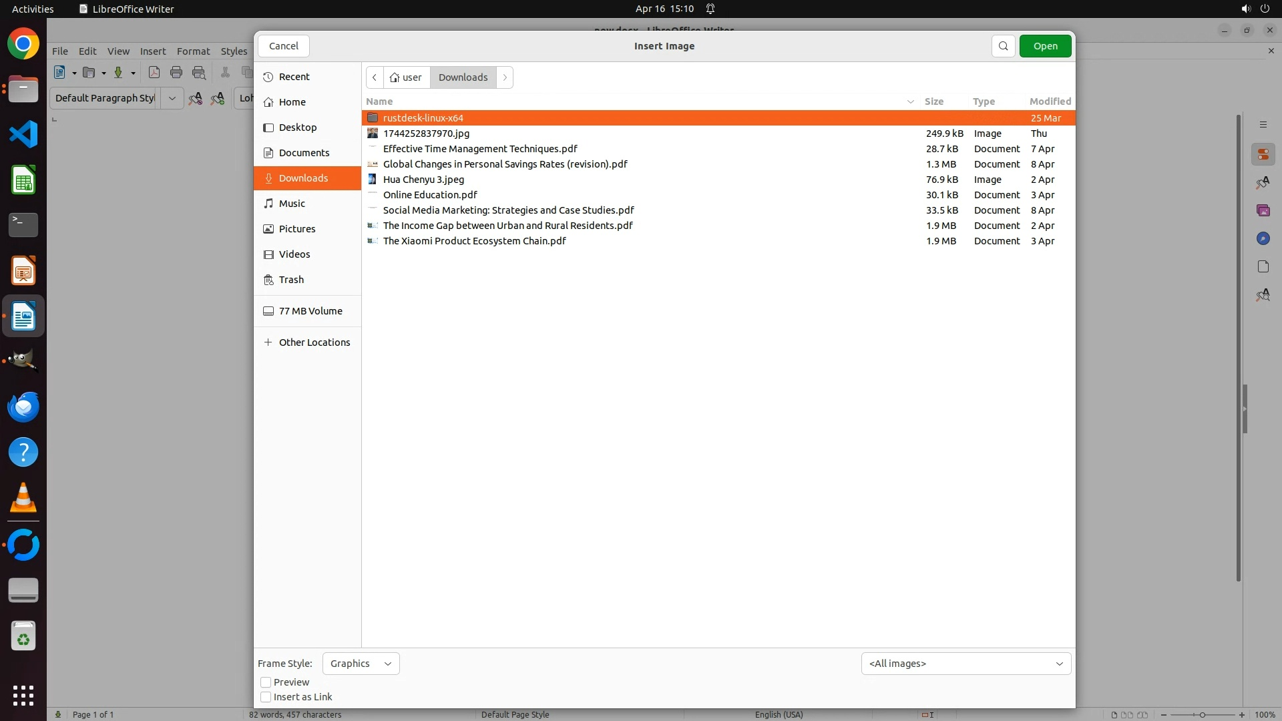This screenshot has width=1282, height=721.
Task: Launch Thunderbird from the dock
Action: click(x=23, y=407)
